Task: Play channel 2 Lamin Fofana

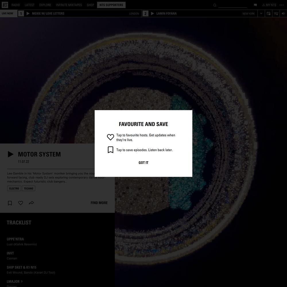Action: pos(152,13)
